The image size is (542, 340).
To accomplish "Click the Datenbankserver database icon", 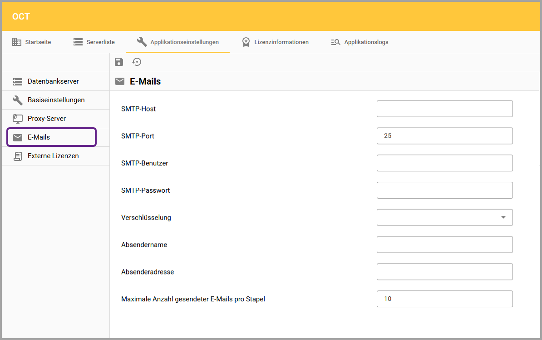I will [x=18, y=82].
